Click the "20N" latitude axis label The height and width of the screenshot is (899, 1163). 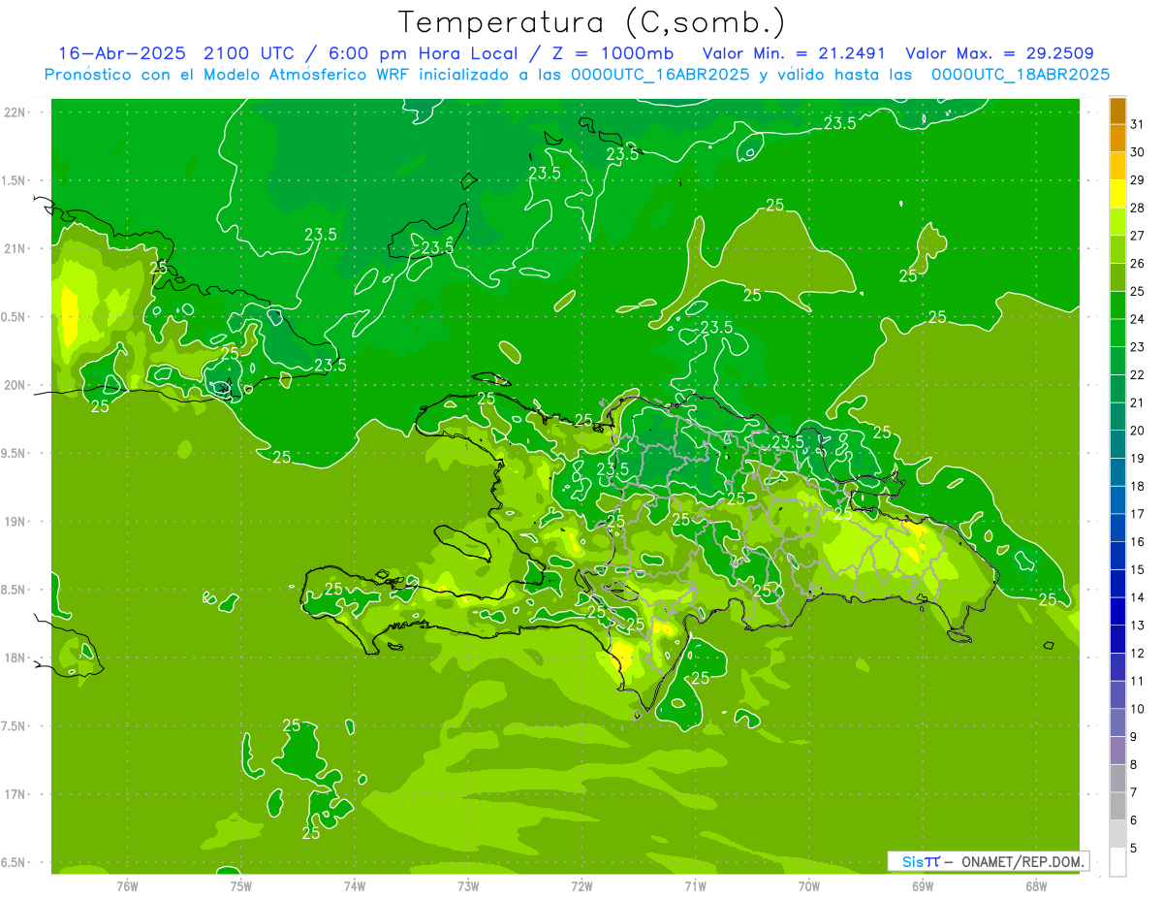pyautogui.click(x=15, y=385)
